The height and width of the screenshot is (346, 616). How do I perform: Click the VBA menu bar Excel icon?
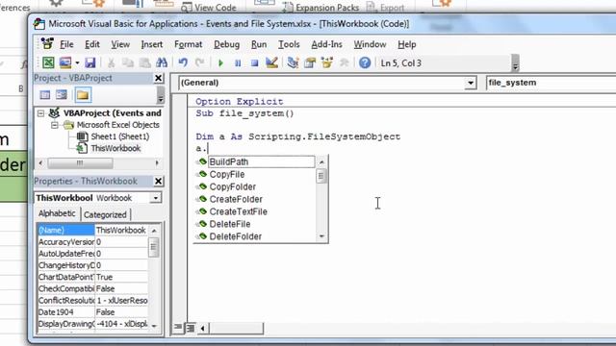point(47,43)
